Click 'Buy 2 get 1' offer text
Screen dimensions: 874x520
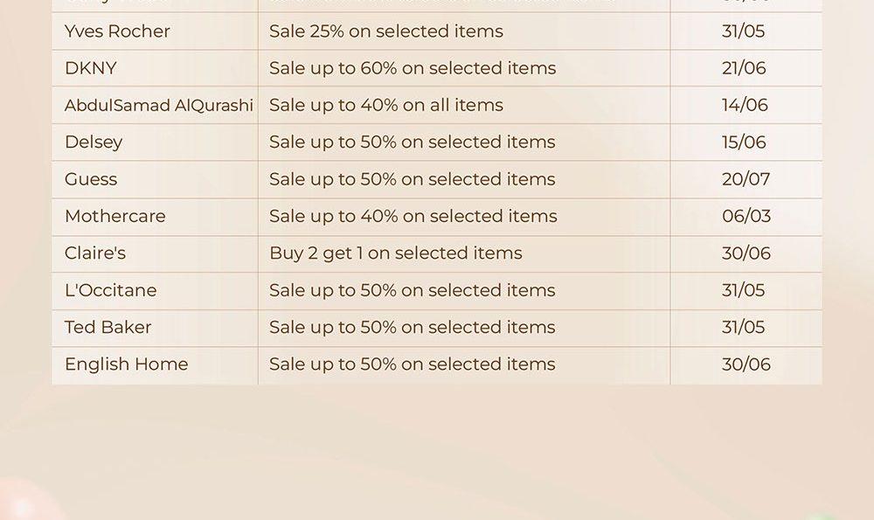pos(396,253)
